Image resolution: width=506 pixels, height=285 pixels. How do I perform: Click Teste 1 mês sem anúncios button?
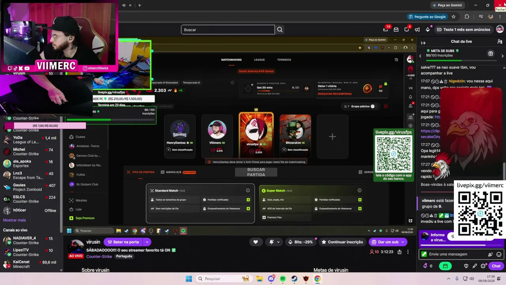click(464, 30)
